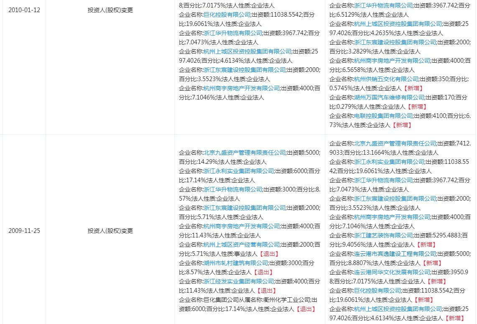
Task: Click 浙江华升物流有限公司 link in 2010-01-12 row showing 7.0473%
Action: (x=233, y=33)
